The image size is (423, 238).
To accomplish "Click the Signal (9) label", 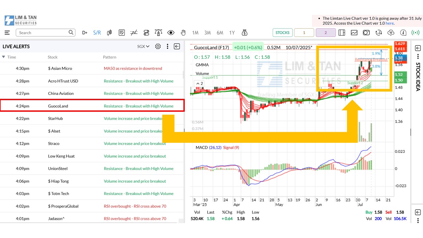I will tap(231, 147).
